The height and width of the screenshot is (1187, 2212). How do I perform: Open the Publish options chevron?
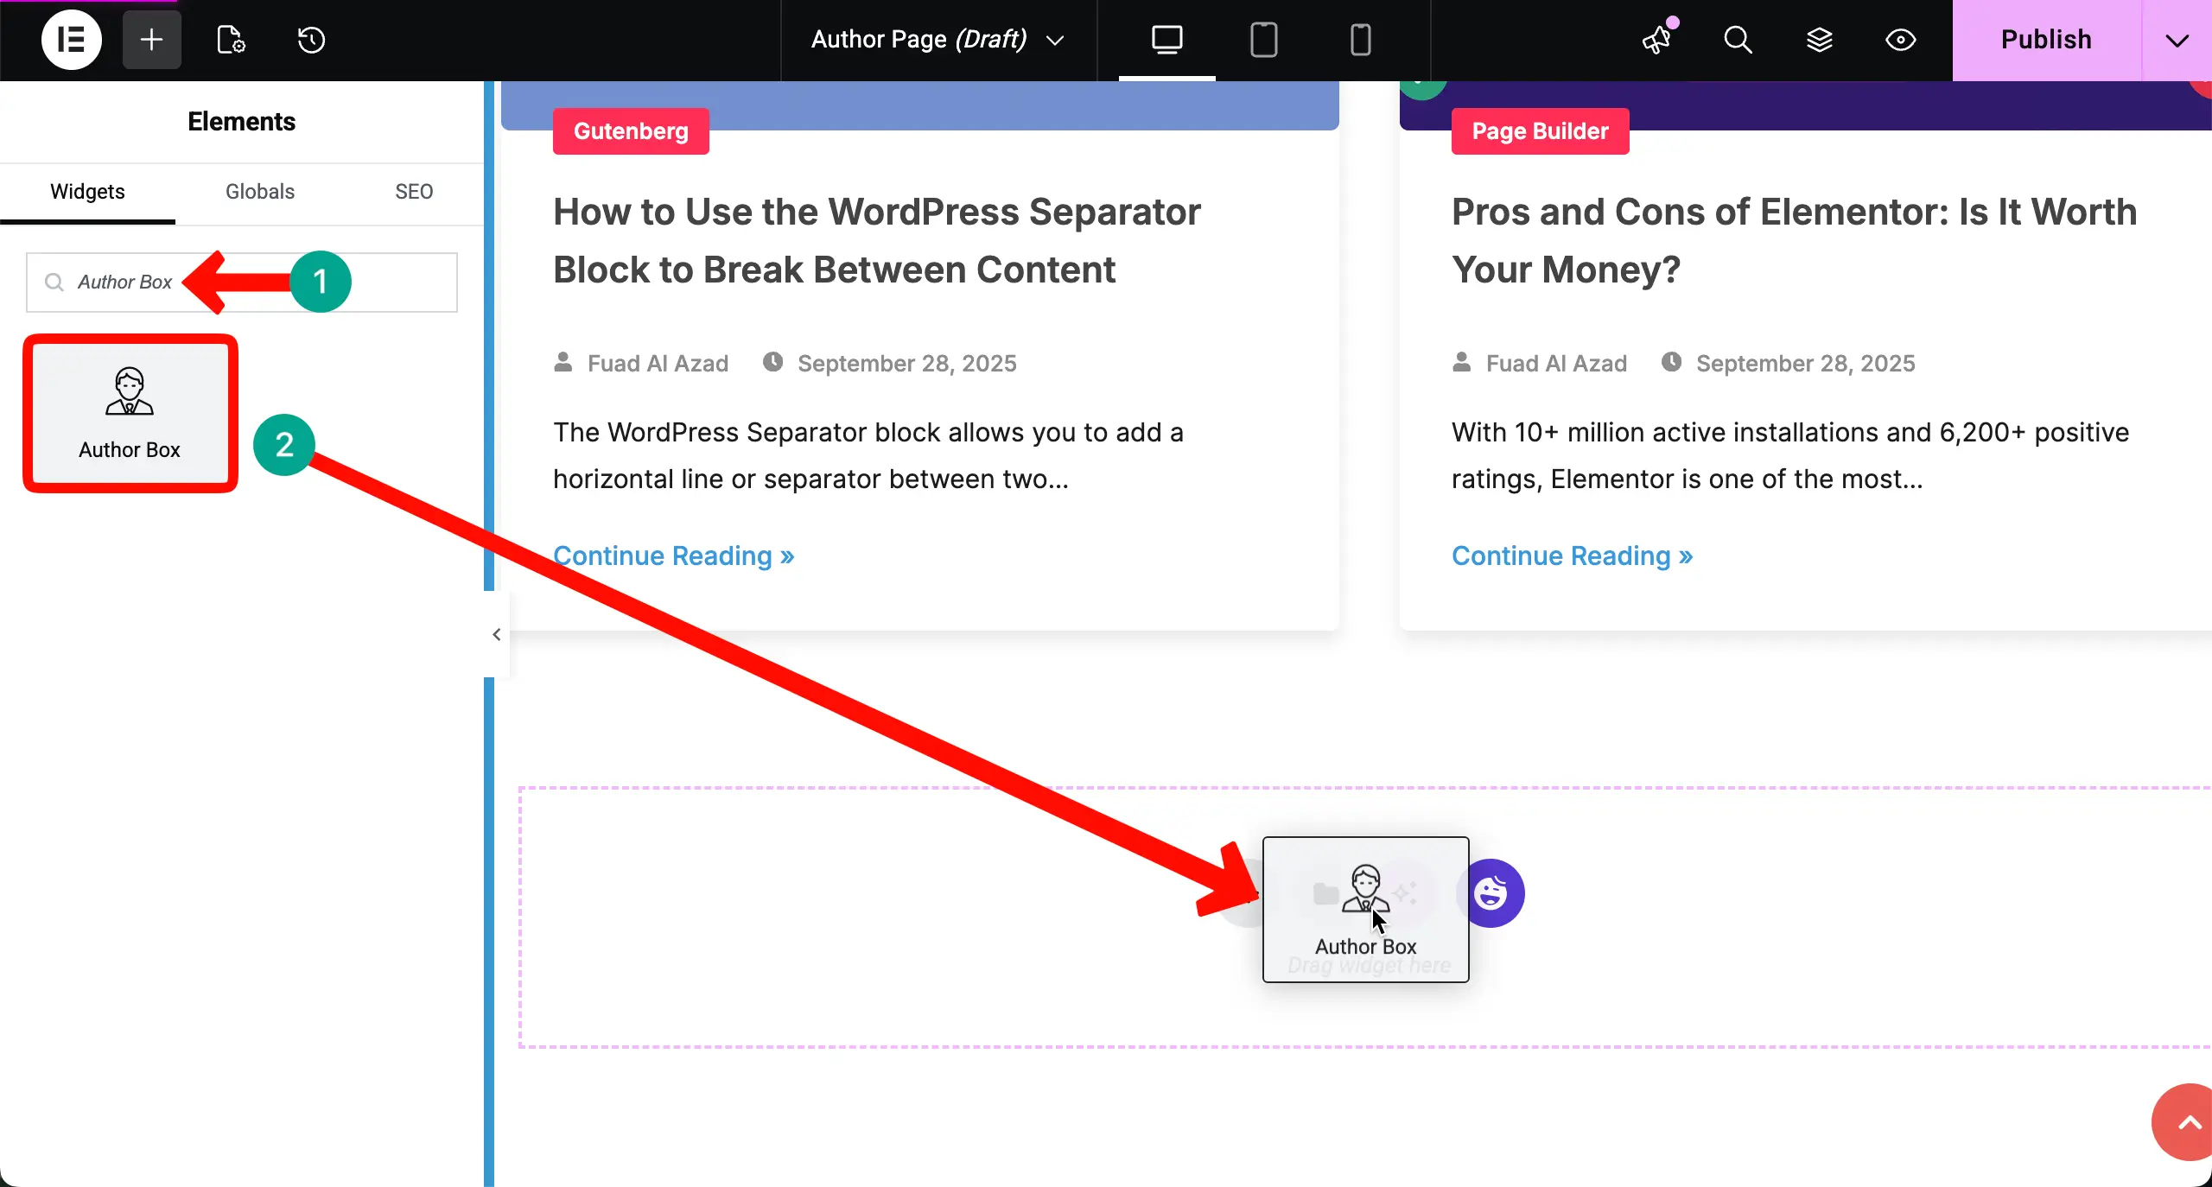(2177, 40)
